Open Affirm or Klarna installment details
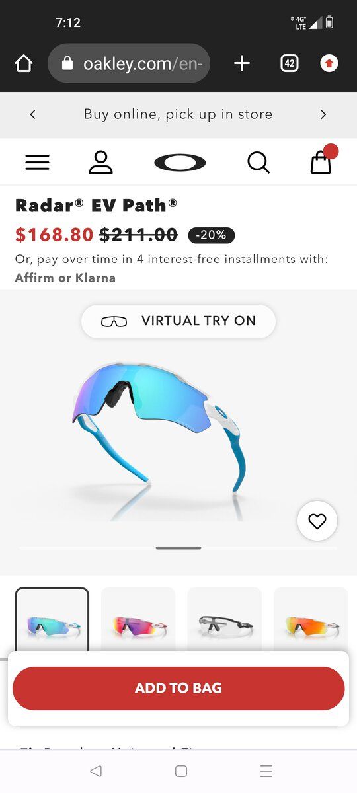The image size is (357, 793). tap(65, 278)
